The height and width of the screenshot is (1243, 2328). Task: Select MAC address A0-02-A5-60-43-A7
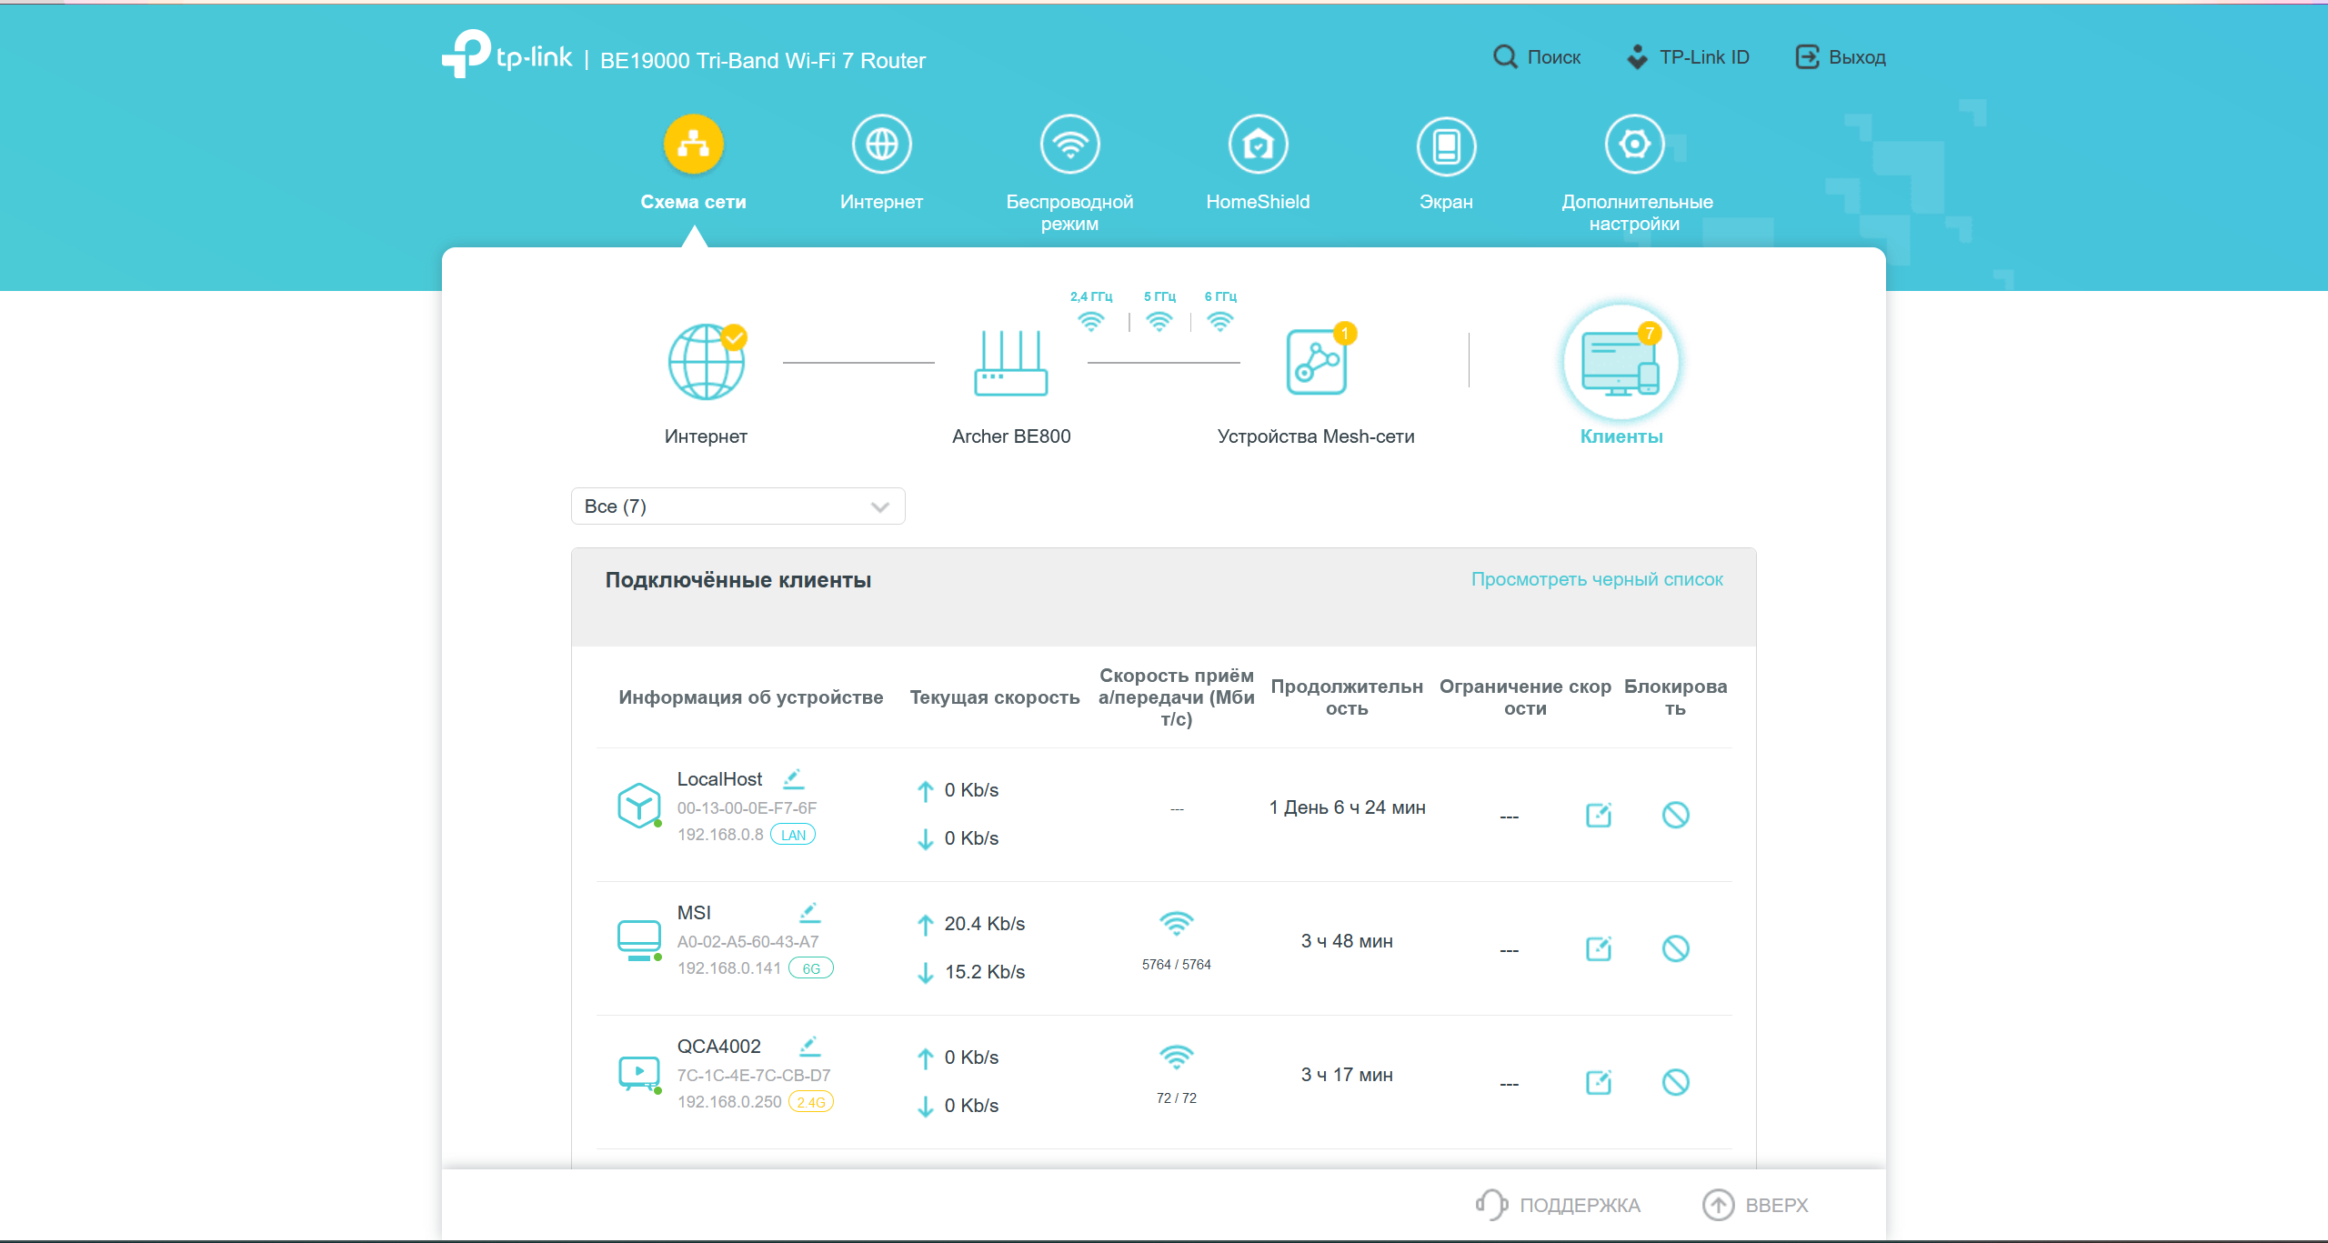coord(748,941)
